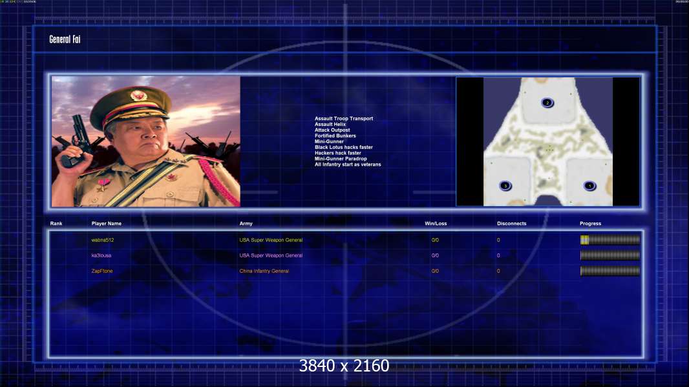
Task: Select the Mini-Gunner ability line
Action: point(329,141)
